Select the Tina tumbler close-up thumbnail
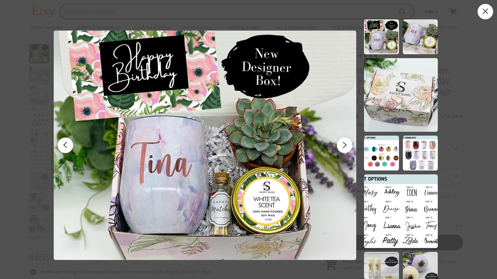Viewport: 497px width, 279px height. click(420, 37)
